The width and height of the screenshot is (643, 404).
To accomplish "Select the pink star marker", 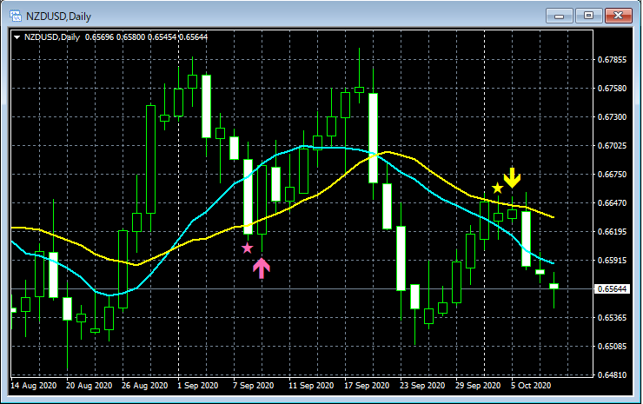I will click(x=248, y=248).
